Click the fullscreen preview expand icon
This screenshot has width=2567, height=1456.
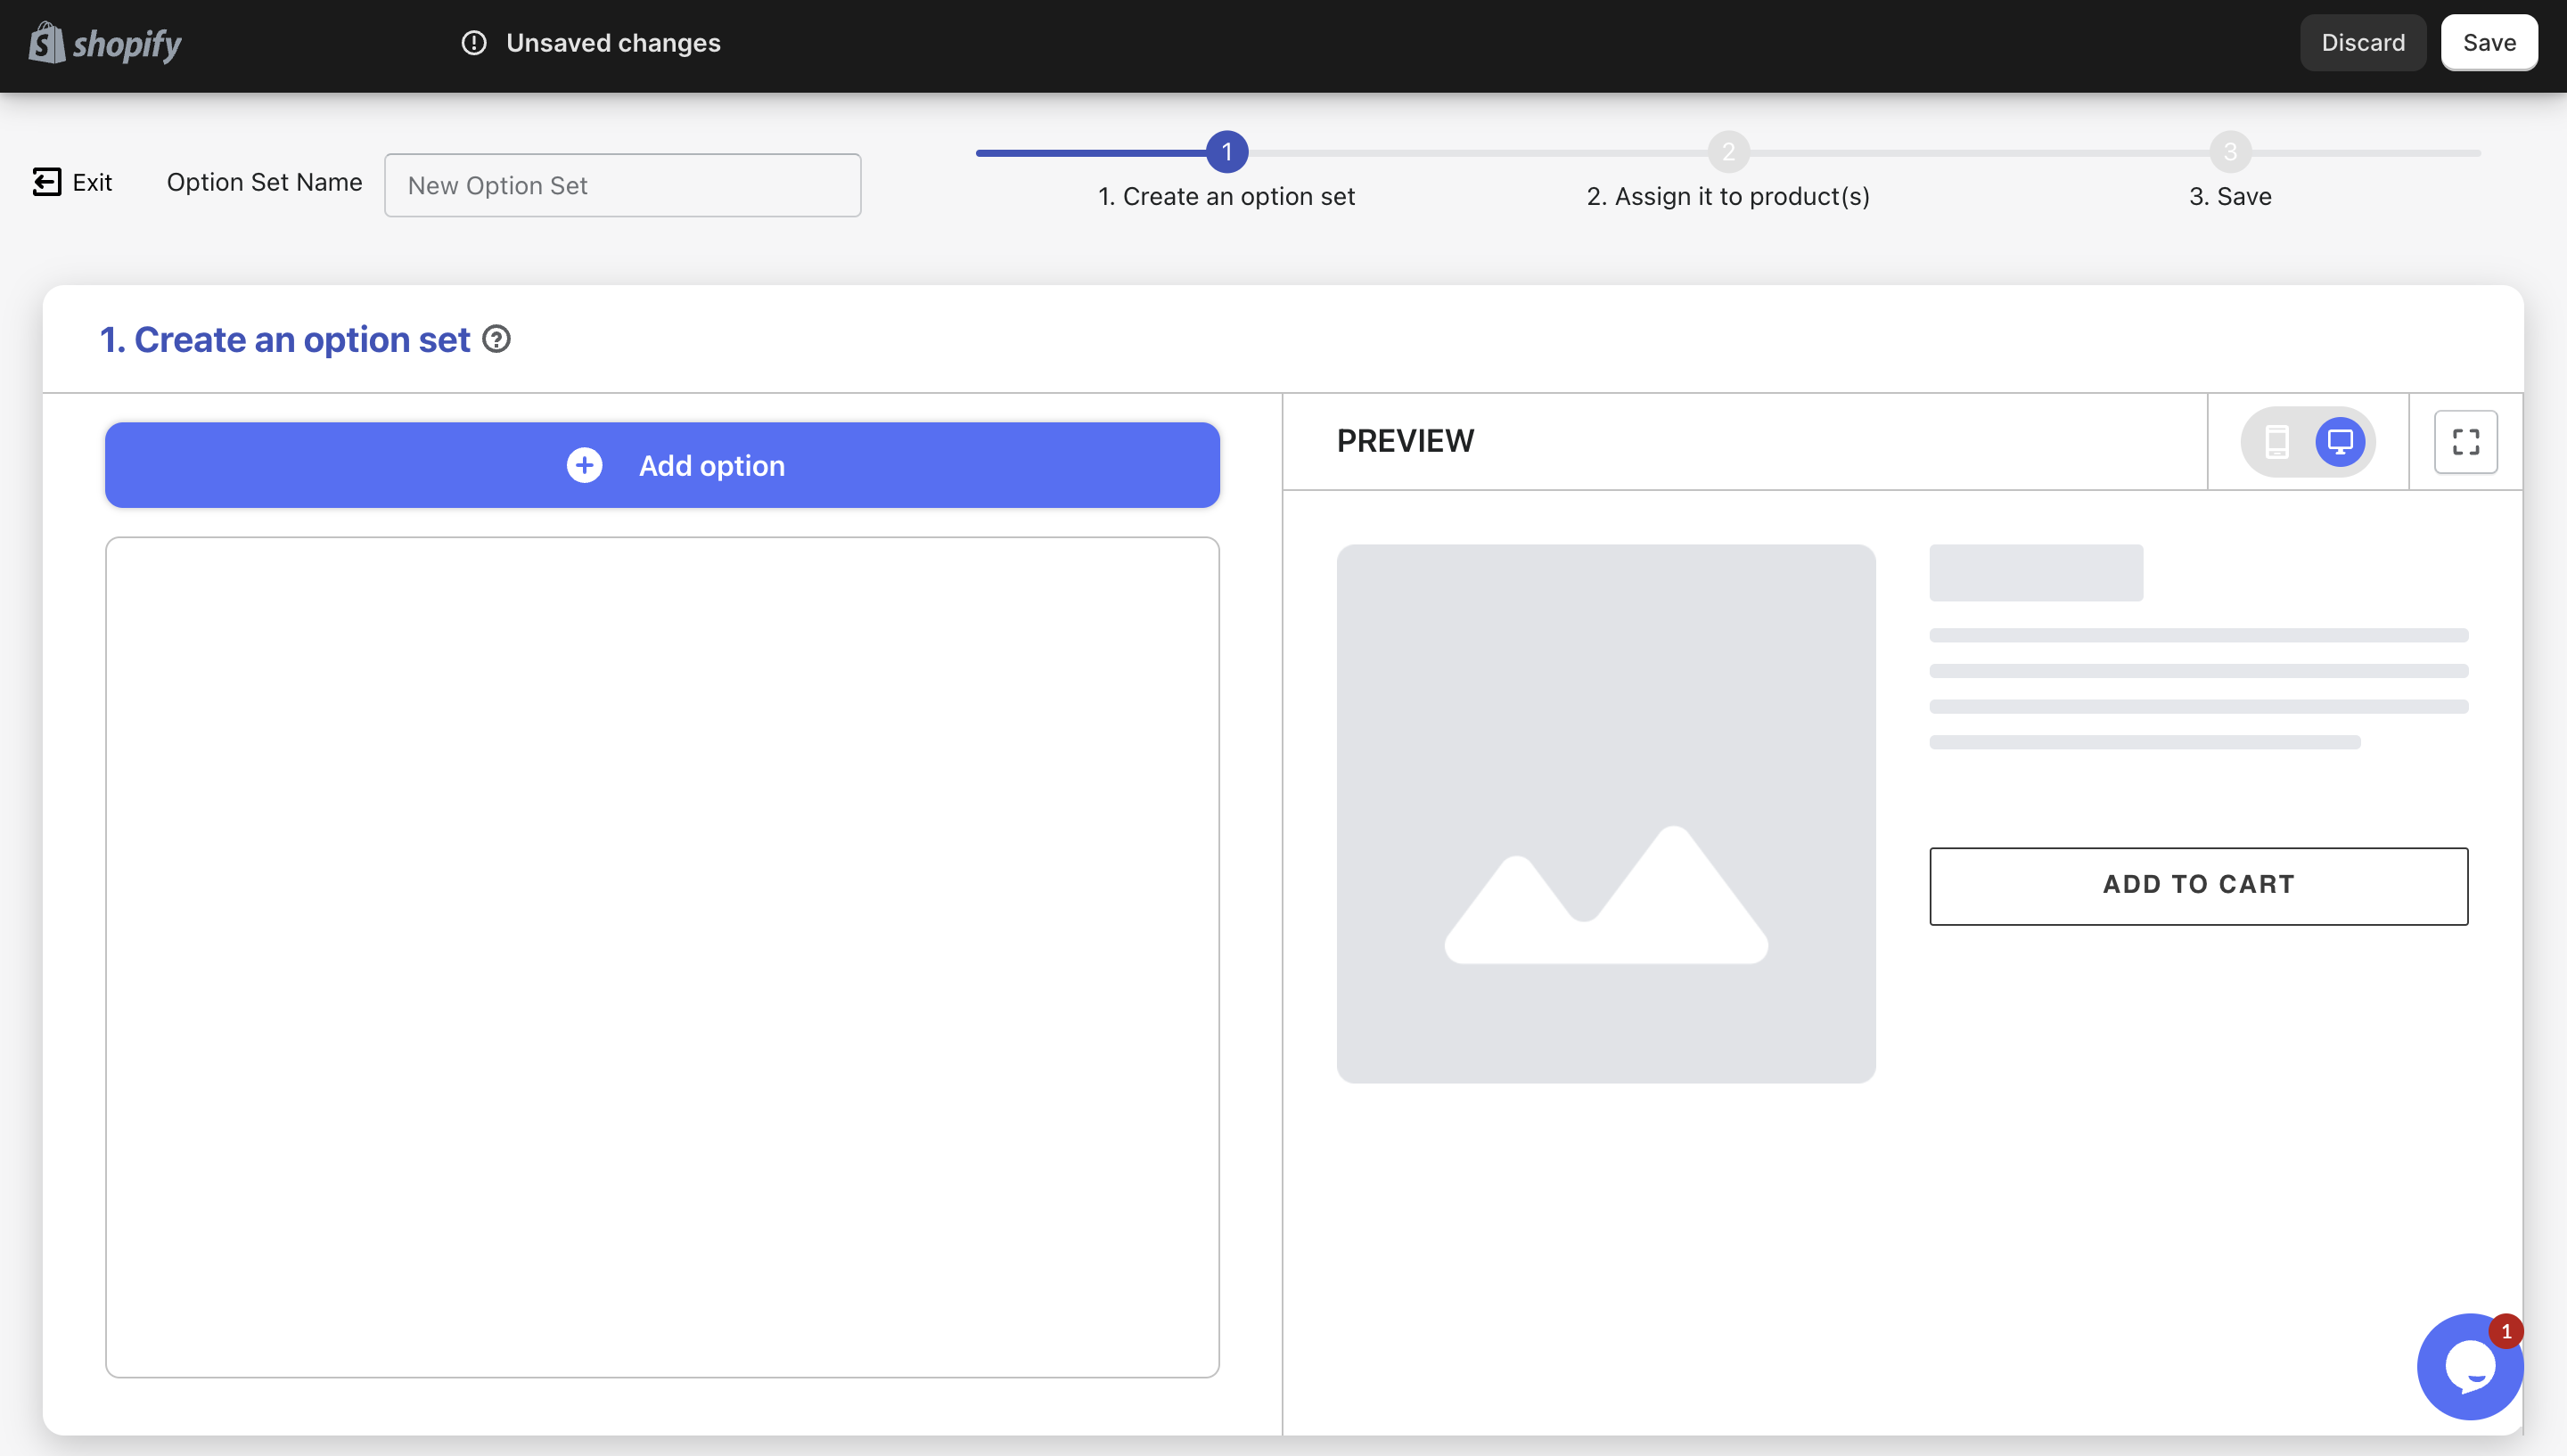[x=2464, y=443]
